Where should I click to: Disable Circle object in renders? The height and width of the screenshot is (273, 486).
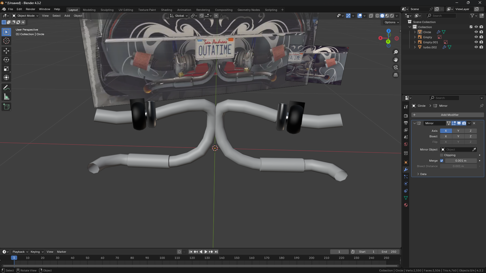point(481,32)
